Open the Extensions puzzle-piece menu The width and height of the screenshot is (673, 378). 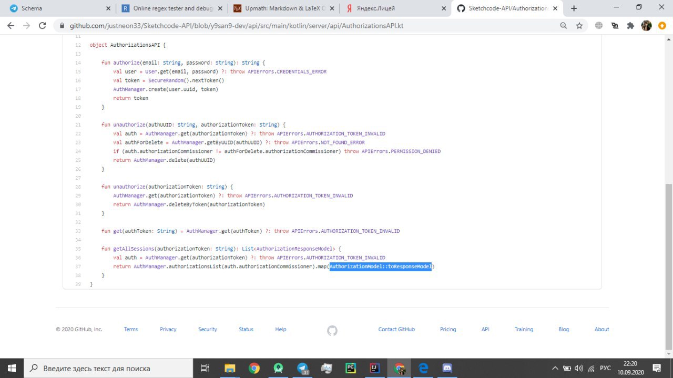point(630,25)
